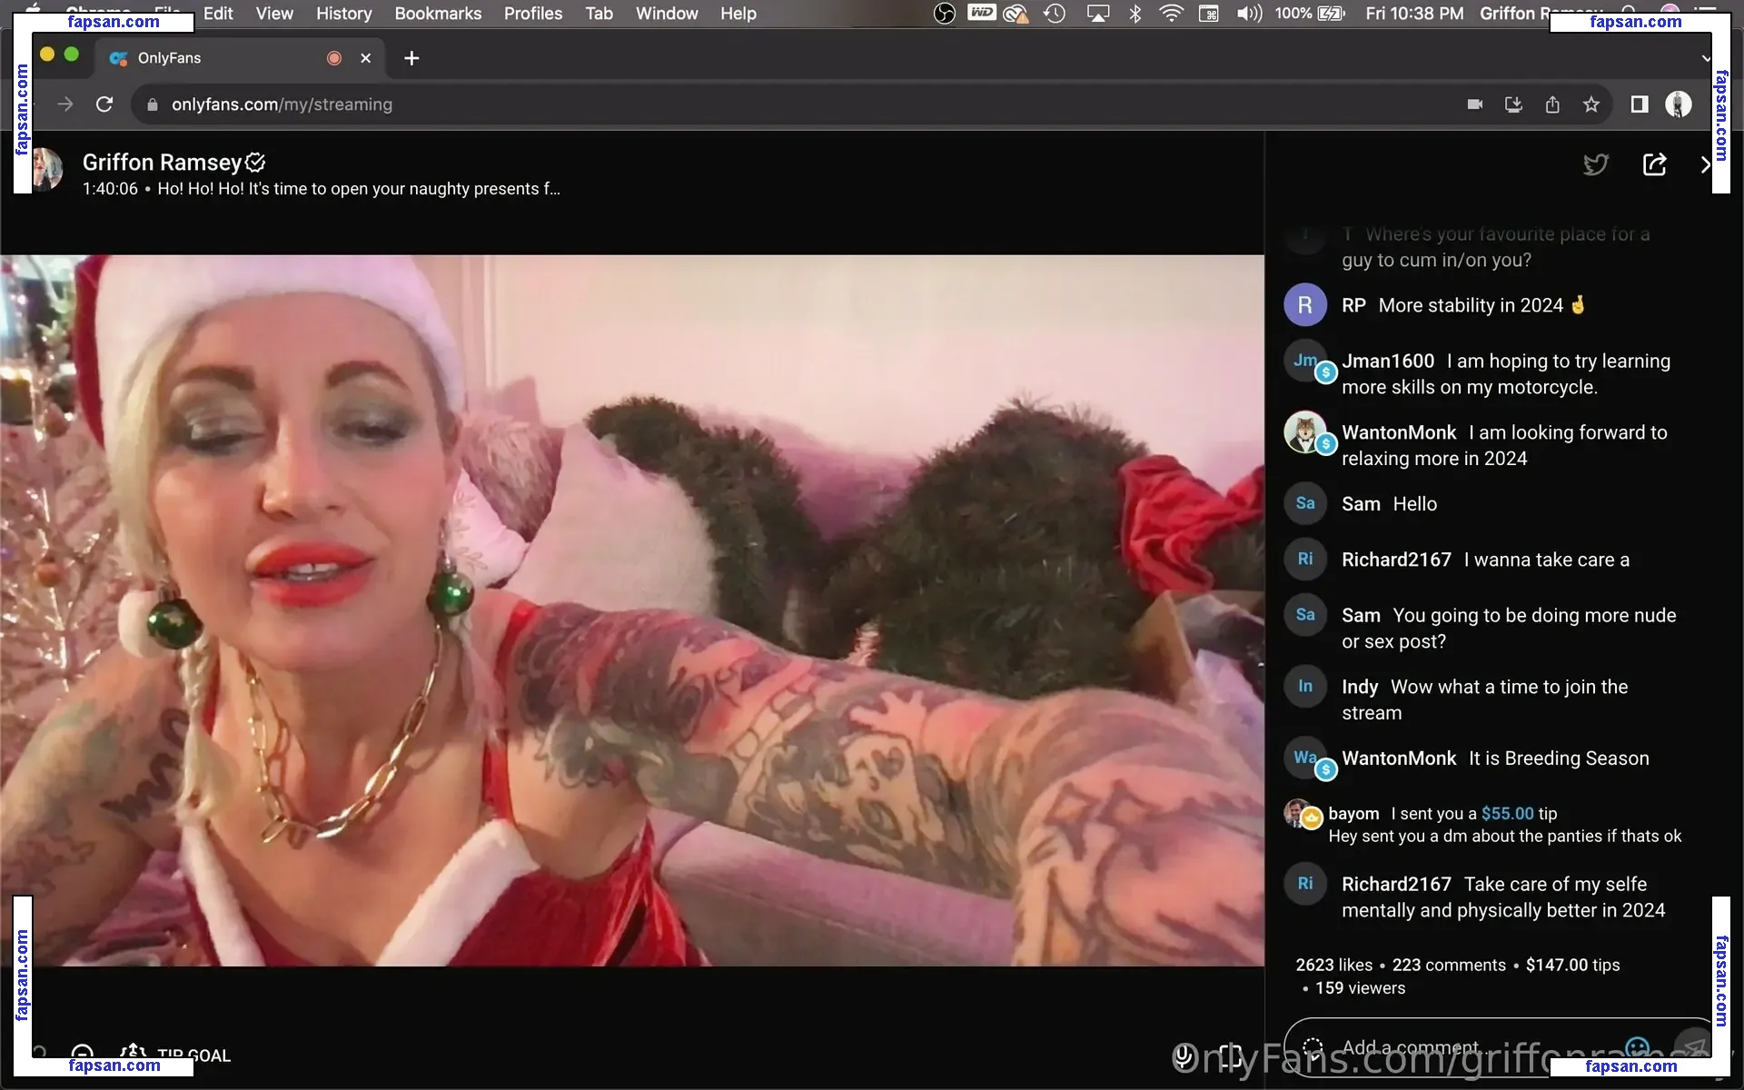Open a new browser tab
Screen dimensions: 1744x1090
411,58
